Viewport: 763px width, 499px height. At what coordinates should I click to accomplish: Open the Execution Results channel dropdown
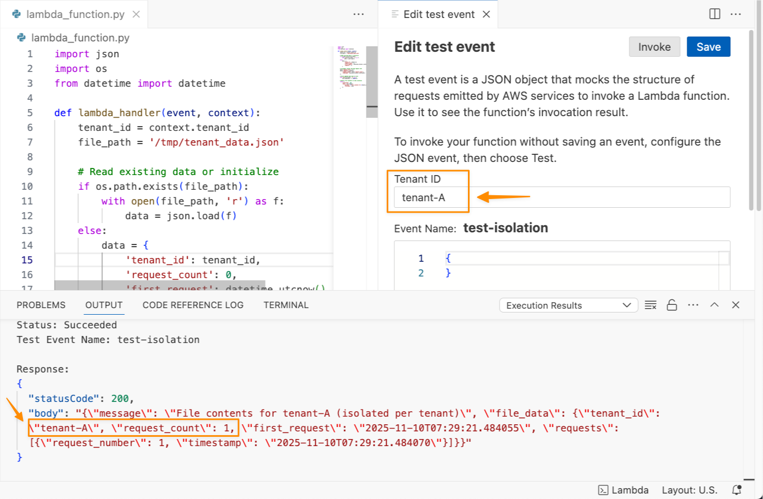tap(568, 305)
